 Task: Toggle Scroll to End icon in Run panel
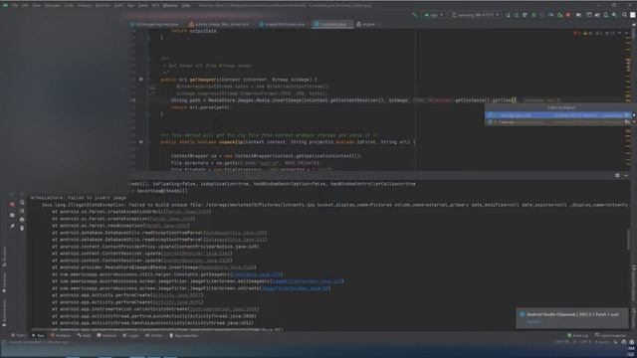22,211
